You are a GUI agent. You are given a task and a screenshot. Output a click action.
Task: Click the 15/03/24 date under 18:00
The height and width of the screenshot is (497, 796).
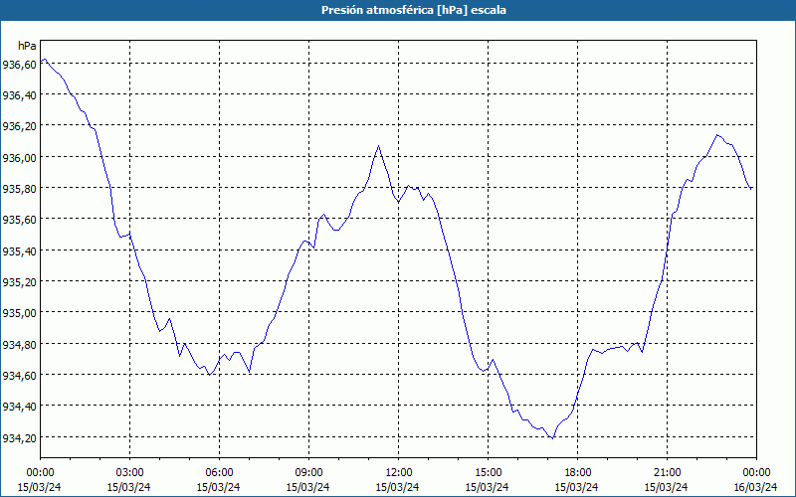point(577,487)
